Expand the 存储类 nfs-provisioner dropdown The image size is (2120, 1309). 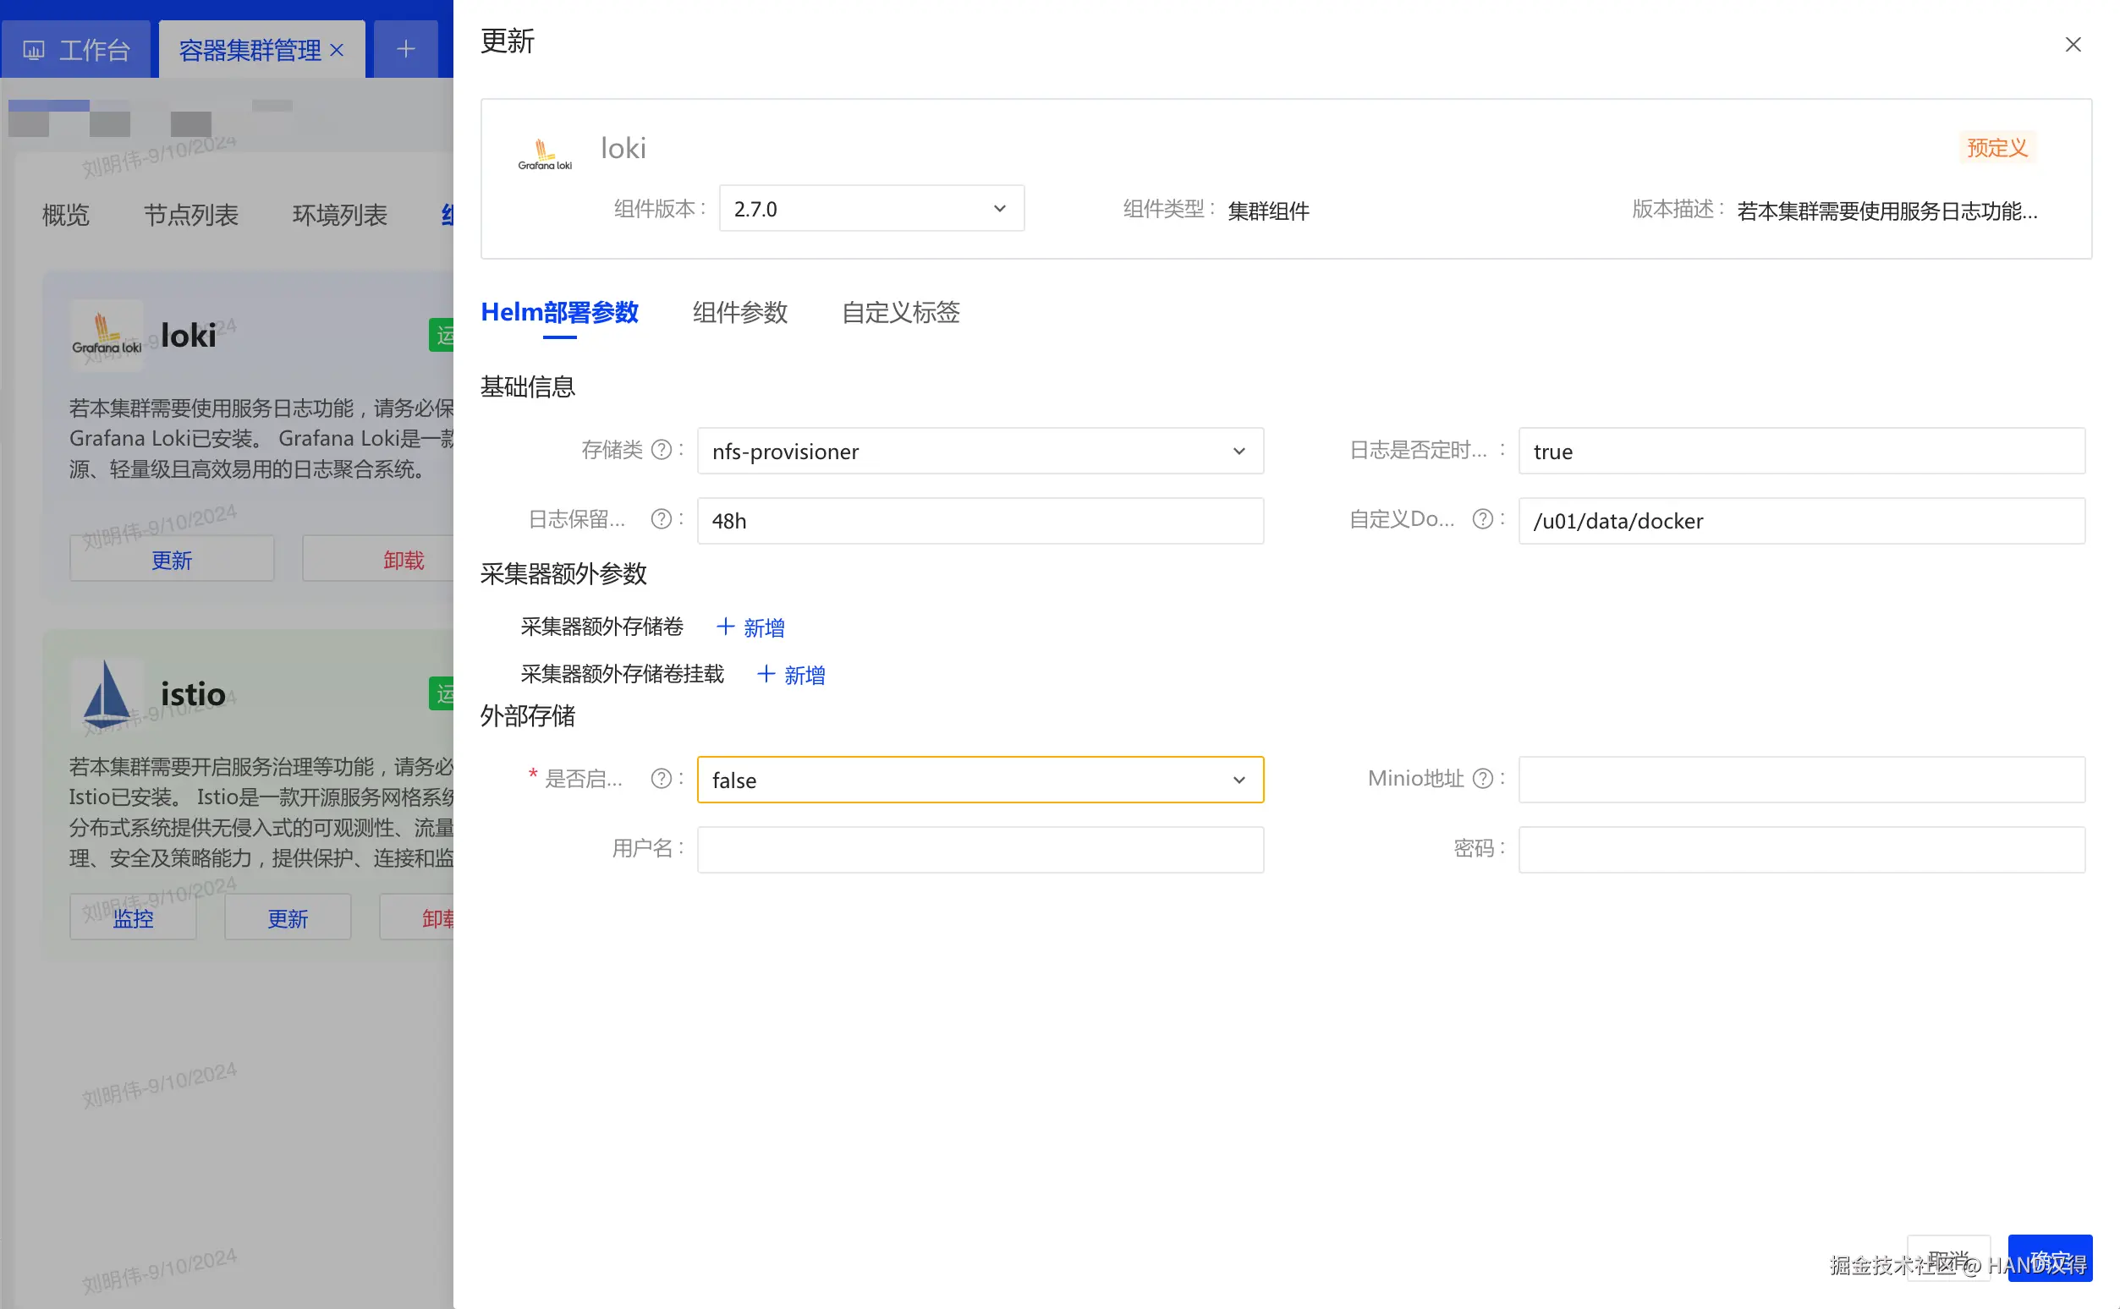pyautogui.click(x=980, y=451)
